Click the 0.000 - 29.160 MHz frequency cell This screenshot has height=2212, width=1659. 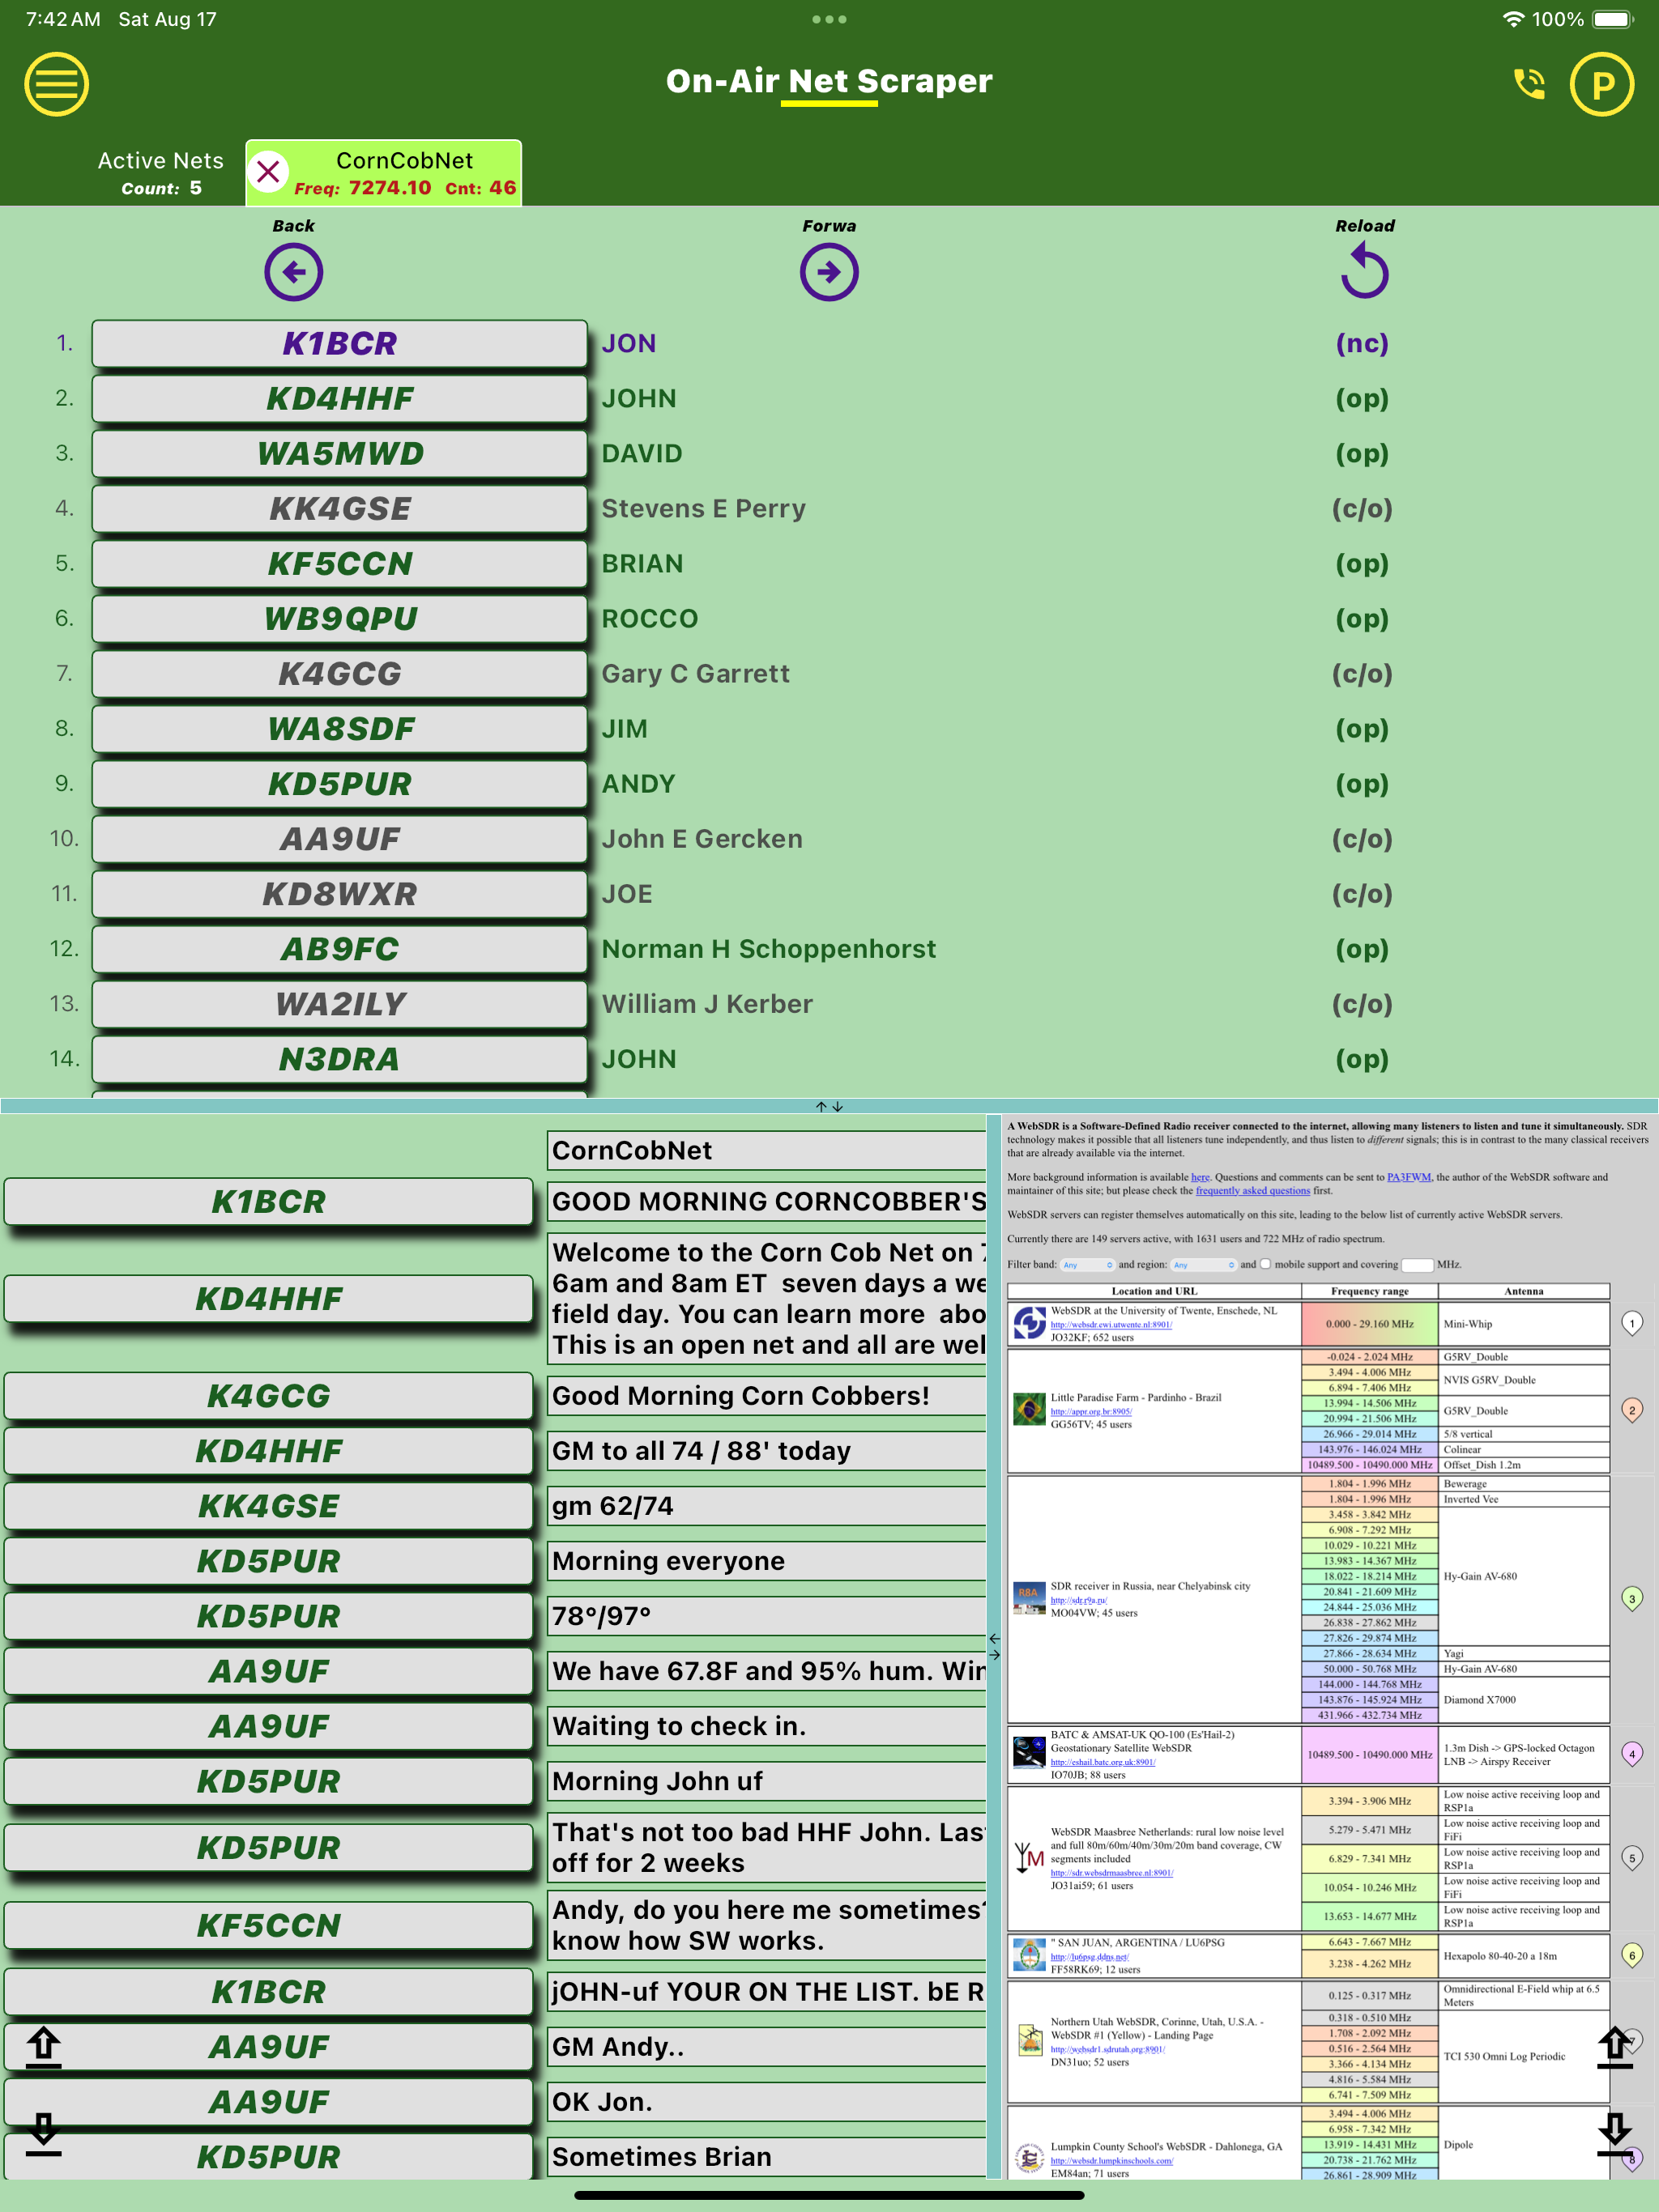(1369, 1324)
